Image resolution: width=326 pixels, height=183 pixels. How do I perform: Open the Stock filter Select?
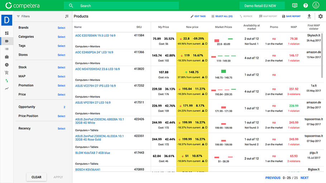[x=61, y=67]
